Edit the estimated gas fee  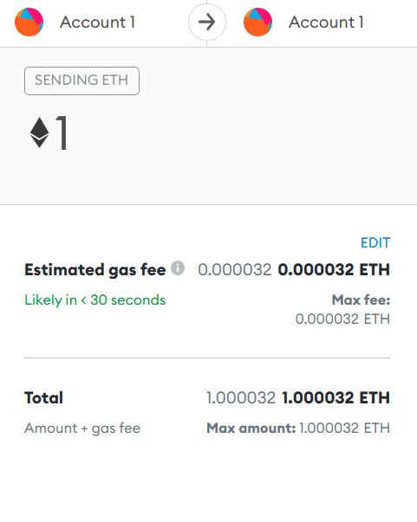coord(375,242)
